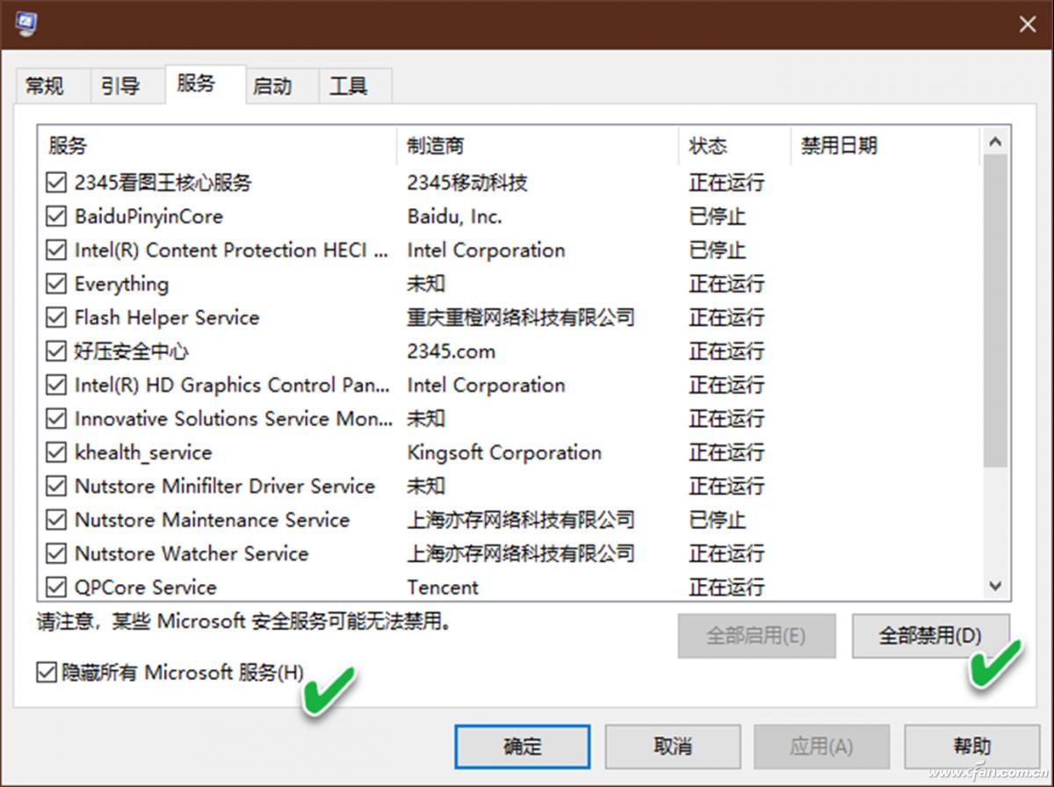Screen dimensions: 1054x787
Task: Sort by 制造商 column header
Action: coord(538,146)
